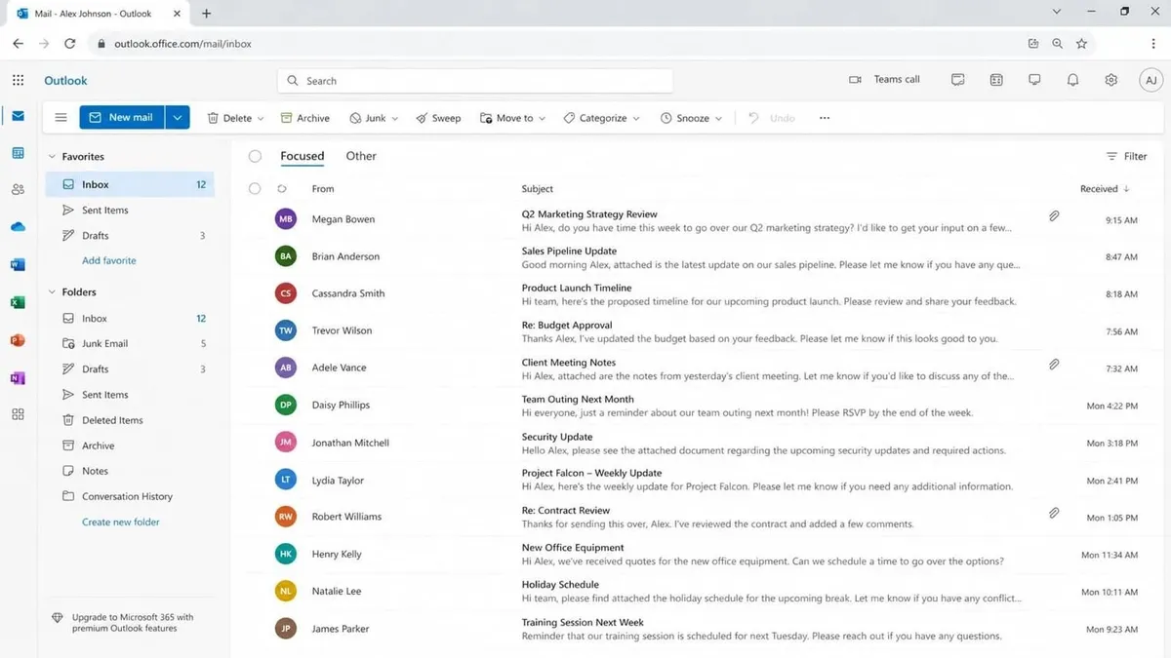
Task: Open People module in left rail
Action: pos(18,190)
